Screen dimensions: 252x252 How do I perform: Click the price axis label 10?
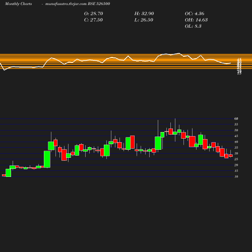point(236,177)
